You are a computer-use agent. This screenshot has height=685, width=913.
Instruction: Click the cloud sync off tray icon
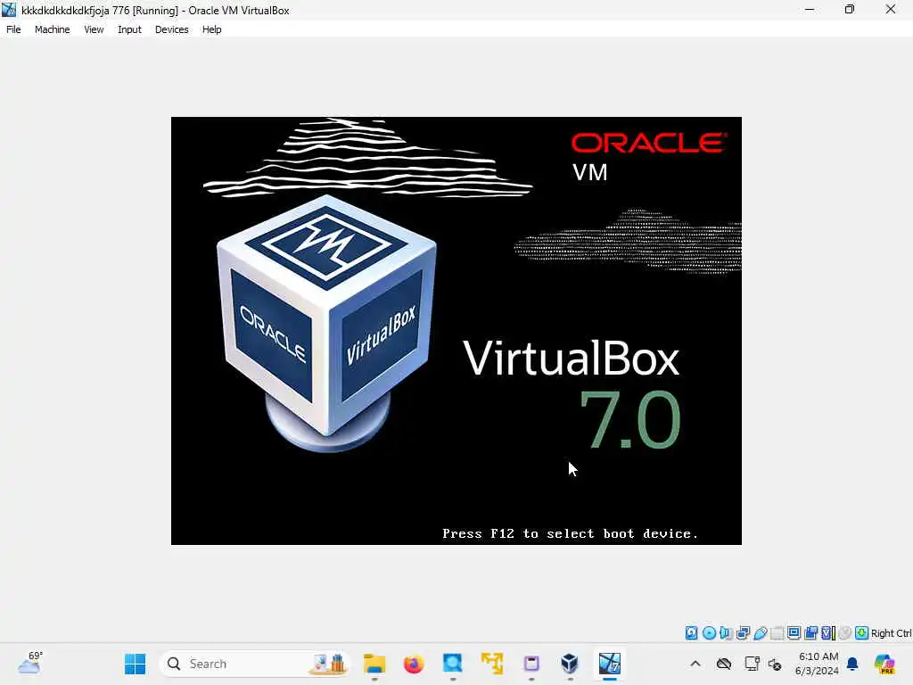click(x=724, y=664)
